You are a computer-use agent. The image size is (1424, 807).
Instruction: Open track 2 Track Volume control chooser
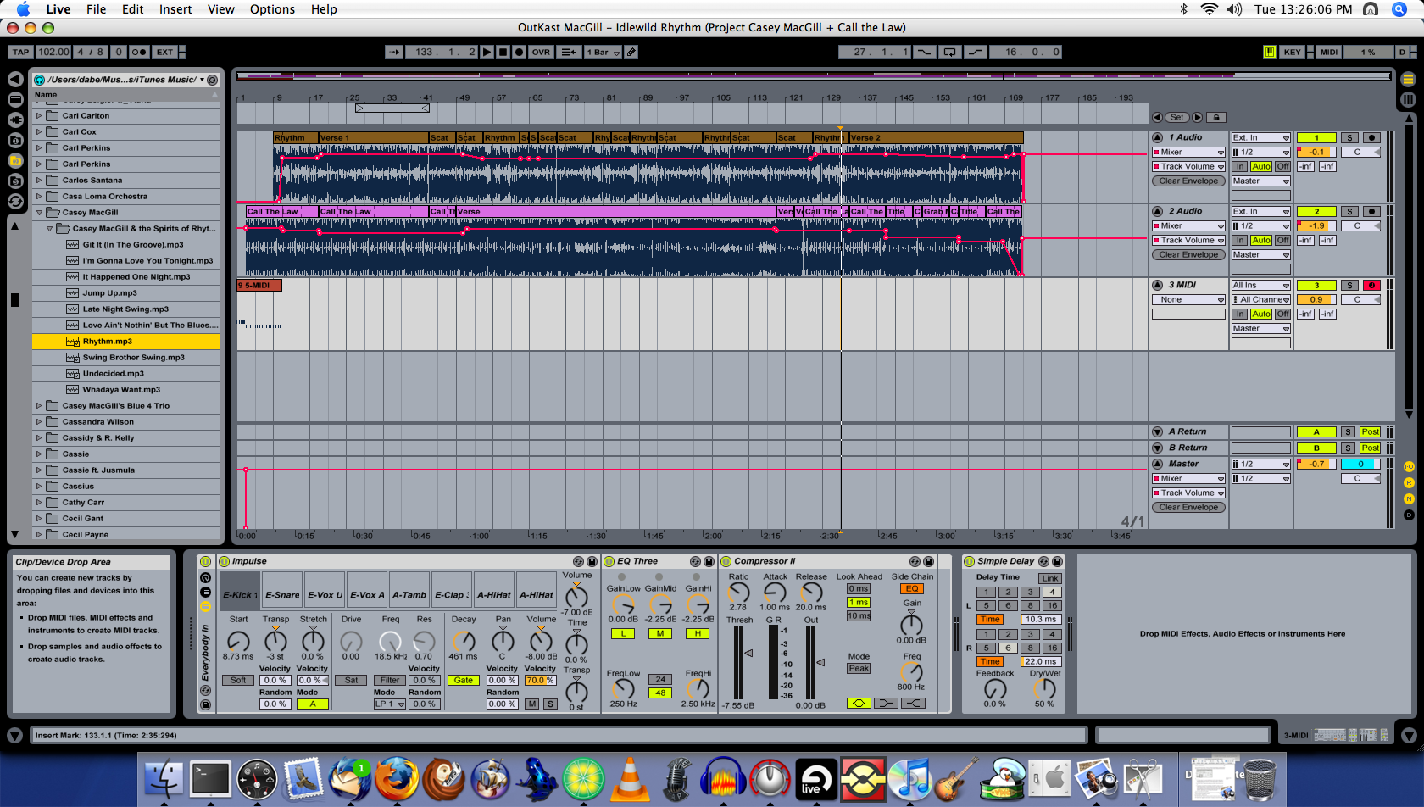1188,241
